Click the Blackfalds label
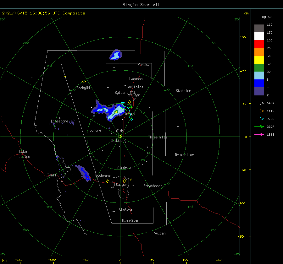Image resolution: width=283 pixels, height=264 pixels. pos(134,87)
